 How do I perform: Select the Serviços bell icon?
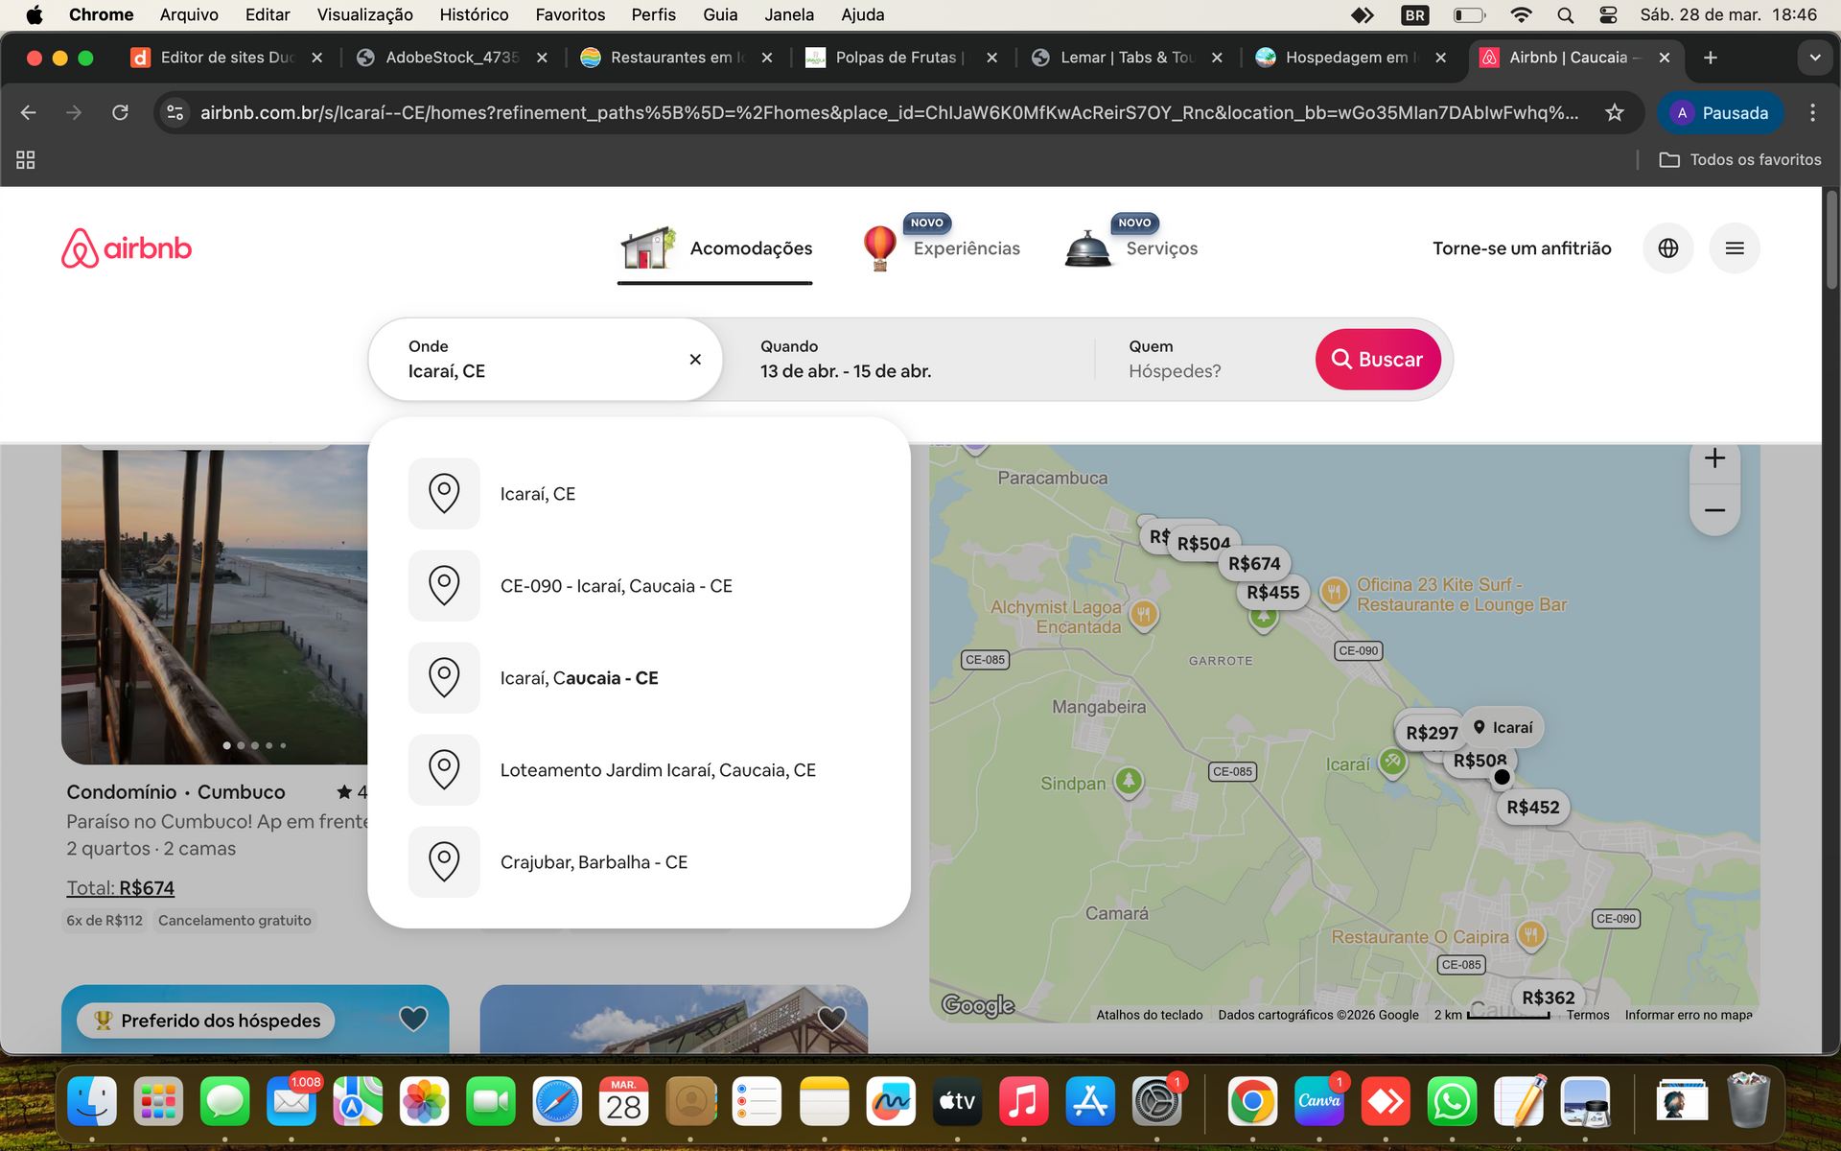pyautogui.click(x=1086, y=246)
